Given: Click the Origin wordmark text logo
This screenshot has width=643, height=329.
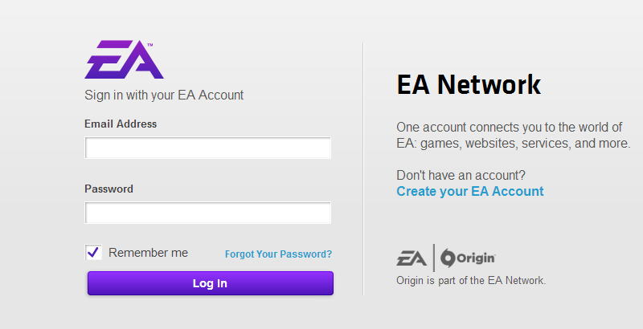Looking at the screenshot, I should coord(476,258).
